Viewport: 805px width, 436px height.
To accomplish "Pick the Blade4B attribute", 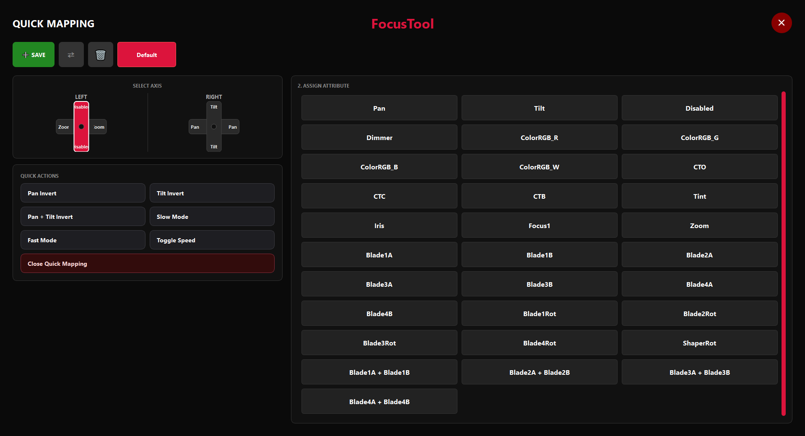I will (379, 313).
